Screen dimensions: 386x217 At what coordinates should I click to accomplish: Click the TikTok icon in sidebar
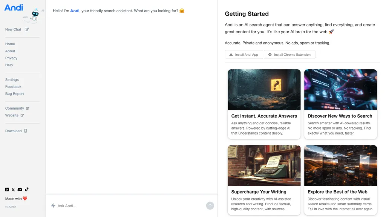point(26,189)
